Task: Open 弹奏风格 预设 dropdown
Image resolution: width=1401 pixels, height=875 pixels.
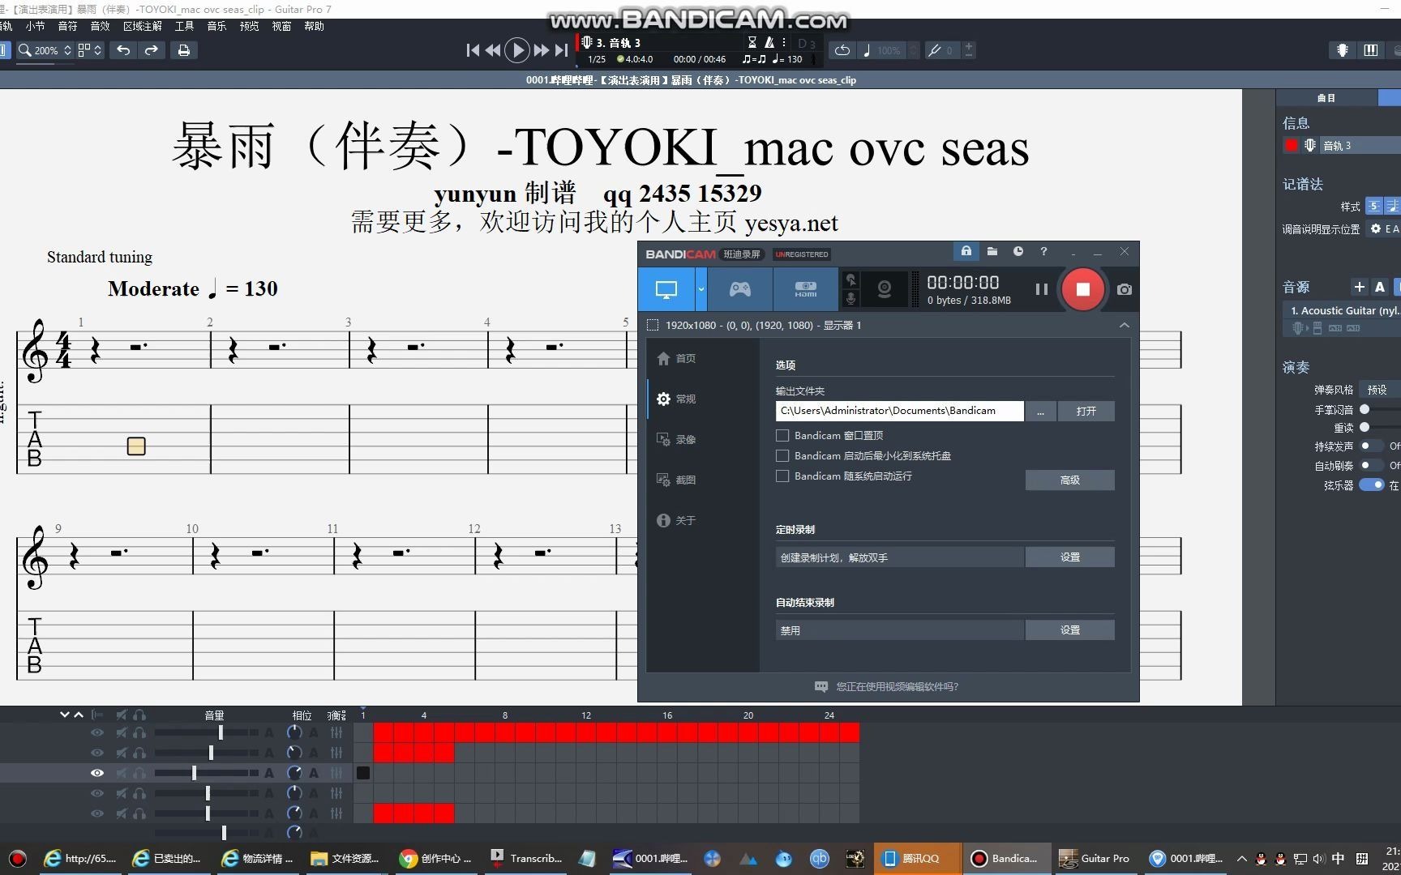Action: tap(1379, 390)
